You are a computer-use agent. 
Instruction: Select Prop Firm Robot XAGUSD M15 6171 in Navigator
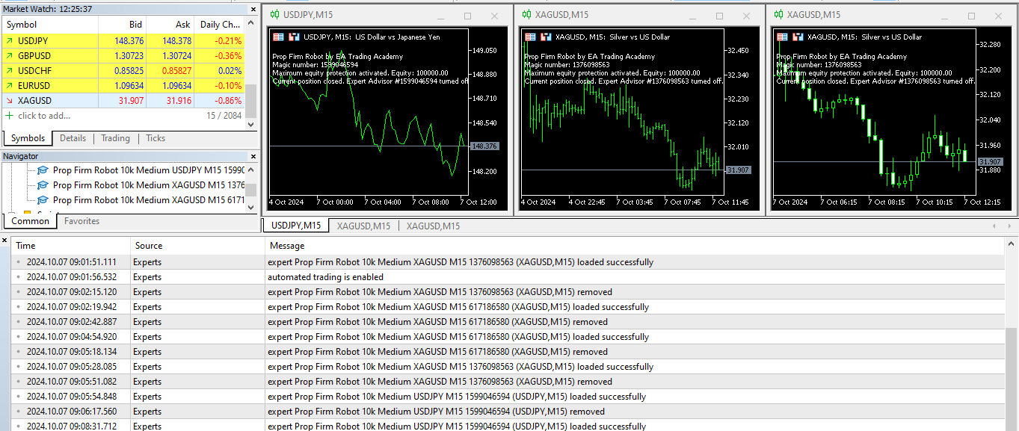point(149,200)
